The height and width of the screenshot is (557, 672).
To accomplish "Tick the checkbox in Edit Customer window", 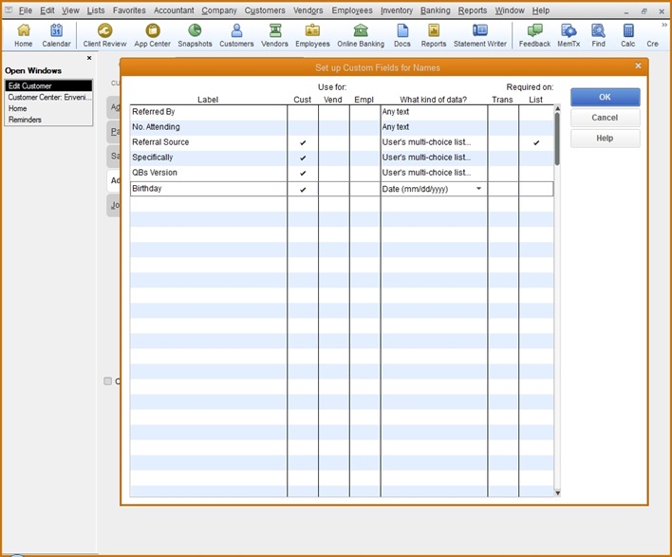I will (107, 381).
